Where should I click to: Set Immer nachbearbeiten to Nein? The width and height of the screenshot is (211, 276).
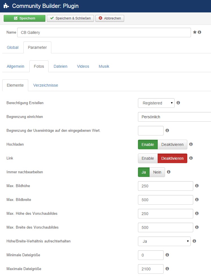[x=157, y=172]
